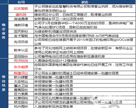Select the 数字认证 cell
This screenshot has height=108, width=136.
click(21, 50)
